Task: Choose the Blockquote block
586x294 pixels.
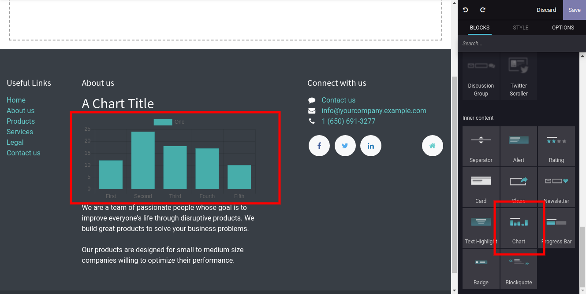Action: (519, 269)
